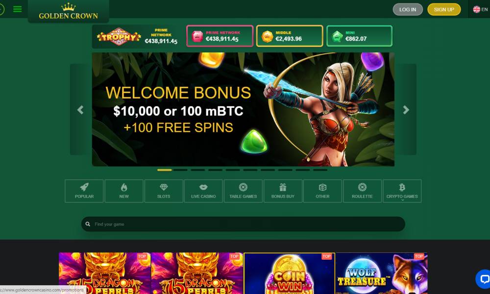Screen dimensions: 490x294
Task: Go to previous banner slide arrow
Action: click(x=80, y=110)
